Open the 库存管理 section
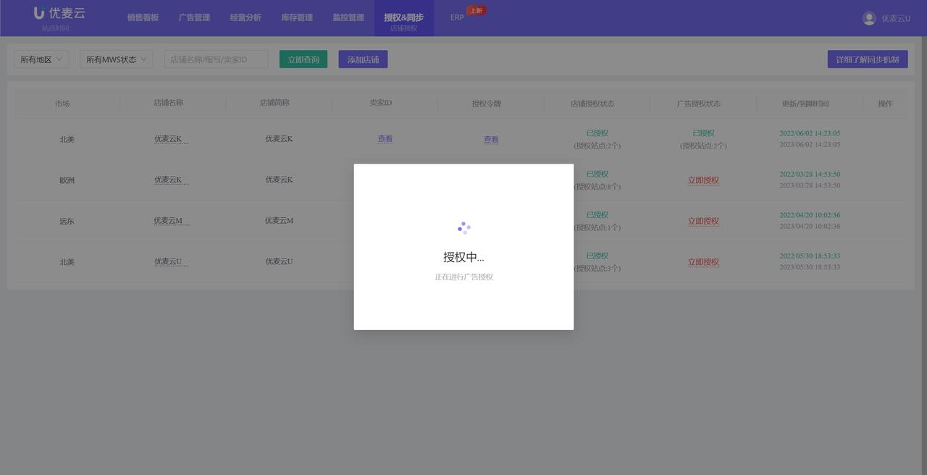927x475 pixels. [296, 17]
